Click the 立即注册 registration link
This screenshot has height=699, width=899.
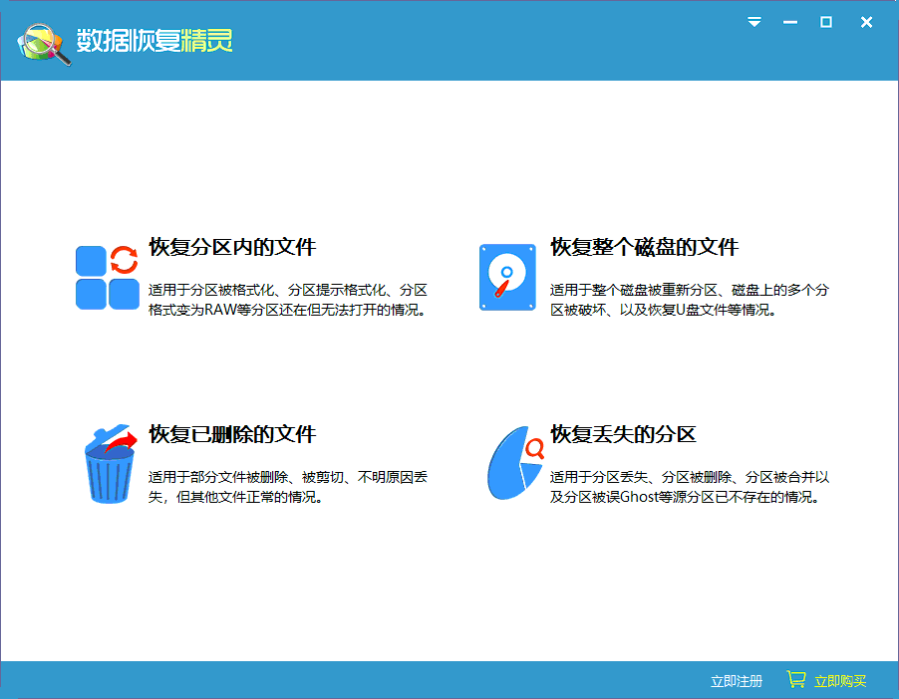[x=736, y=680]
